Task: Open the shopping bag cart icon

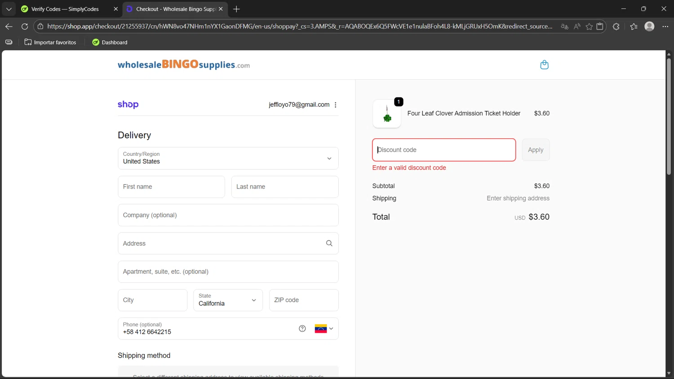Action: 544,65
